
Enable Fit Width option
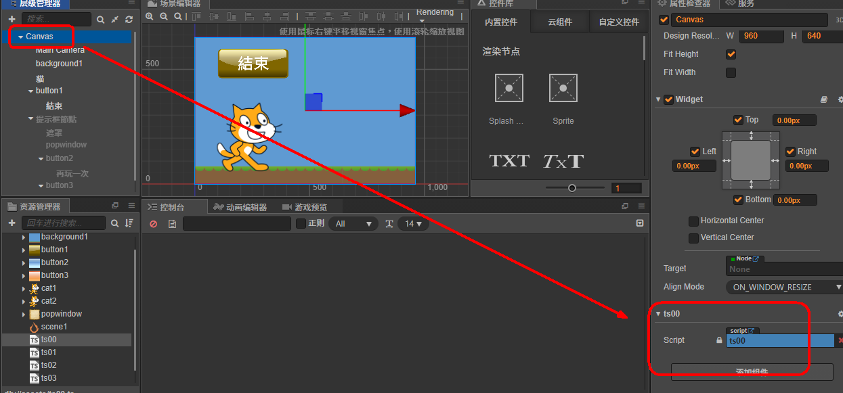(731, 72)
